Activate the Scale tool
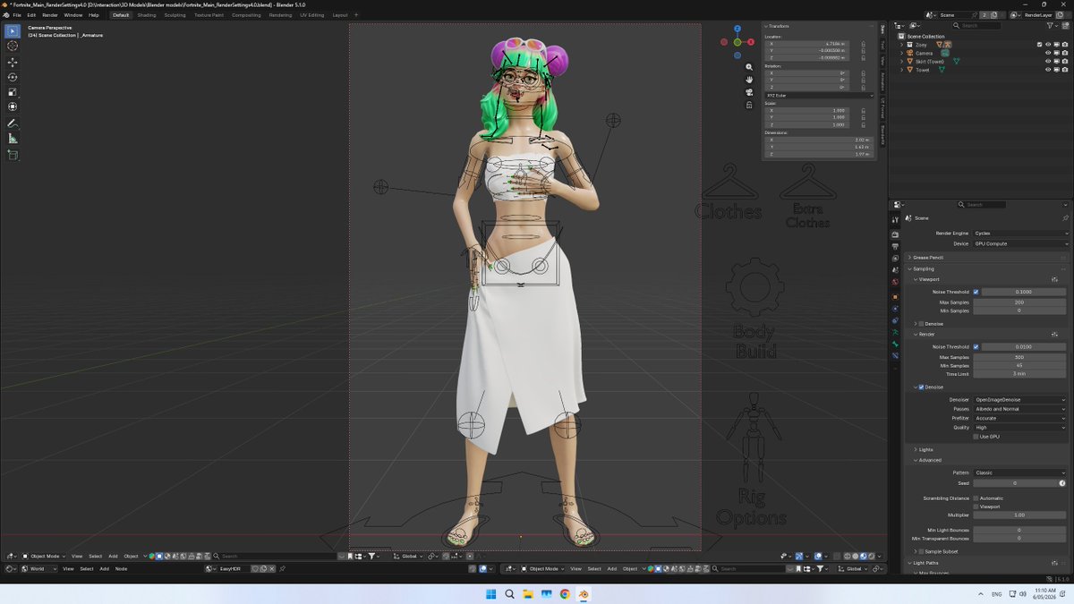Viewport: 1074px width, 604px height. (x=13, y=92)
